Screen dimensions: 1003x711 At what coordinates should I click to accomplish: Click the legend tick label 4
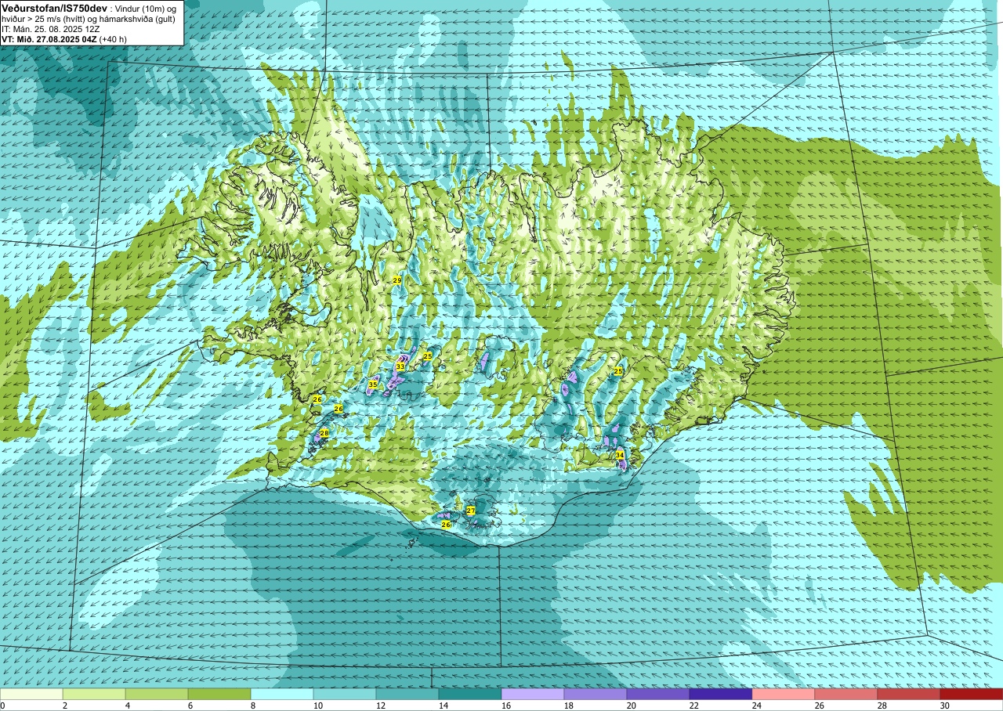[x=129, y=706]
